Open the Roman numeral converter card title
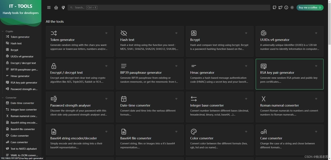331x160 pixels. (x=279, y=105)
